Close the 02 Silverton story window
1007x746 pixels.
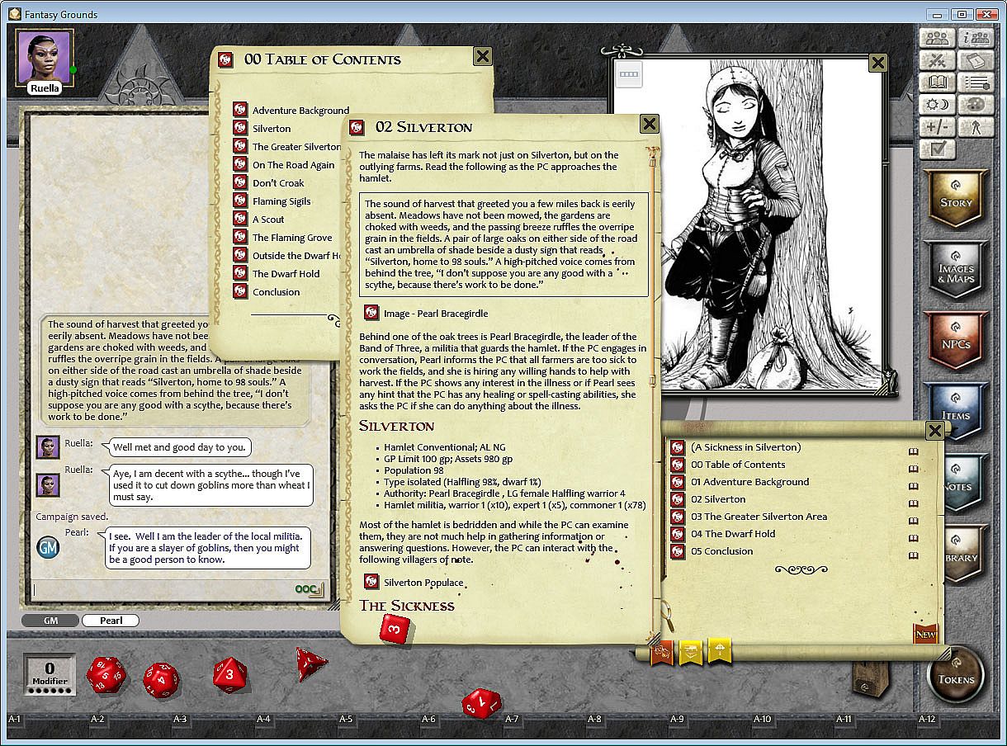(x=650, y=124)
